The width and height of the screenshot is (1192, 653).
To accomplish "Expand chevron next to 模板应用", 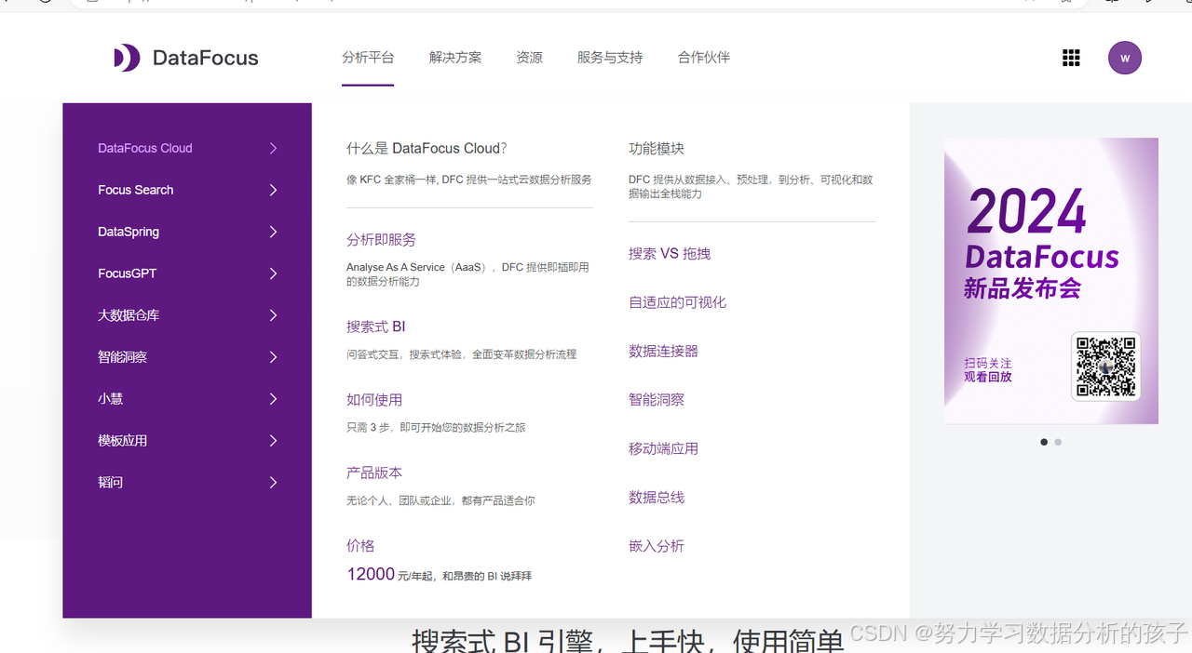I will point(273,441).
